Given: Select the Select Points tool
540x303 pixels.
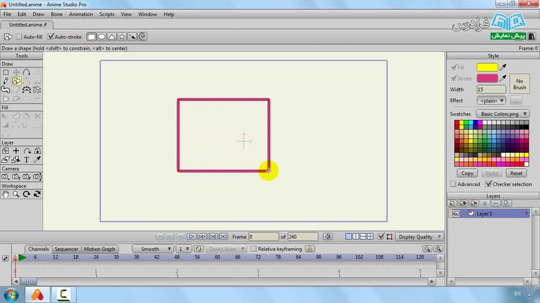Looking at the screenshot, I should pos(6,72).
